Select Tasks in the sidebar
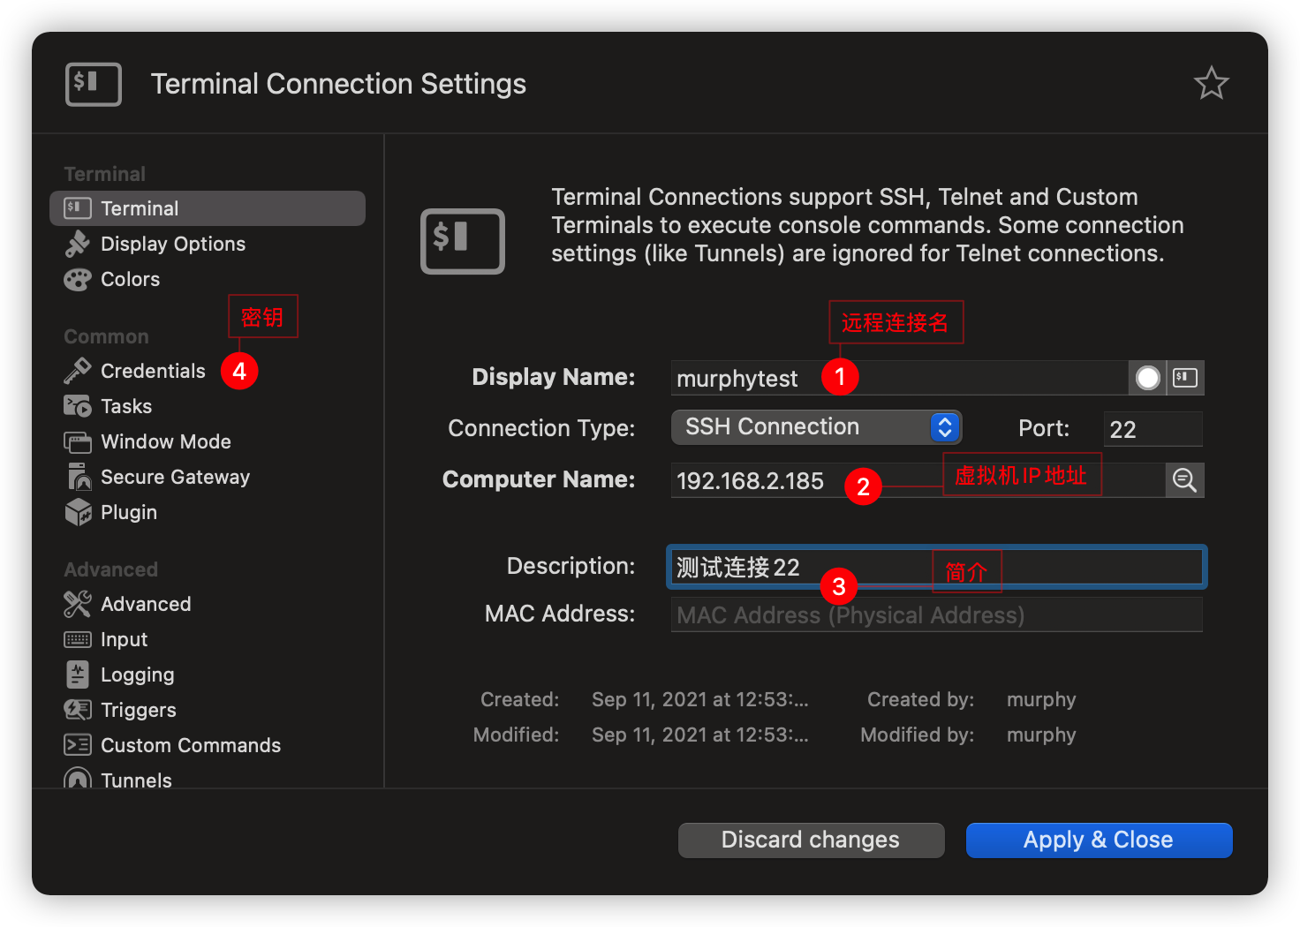1300x927 pixels. pos(126,406)
